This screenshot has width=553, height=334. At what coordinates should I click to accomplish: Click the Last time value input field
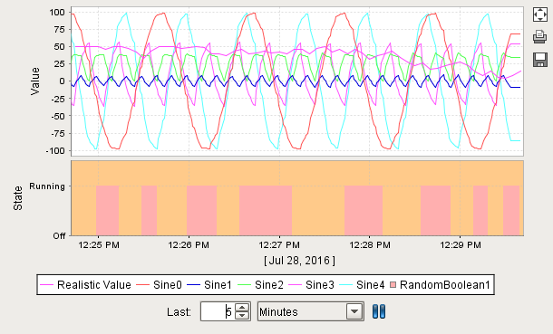click(218, 311)
